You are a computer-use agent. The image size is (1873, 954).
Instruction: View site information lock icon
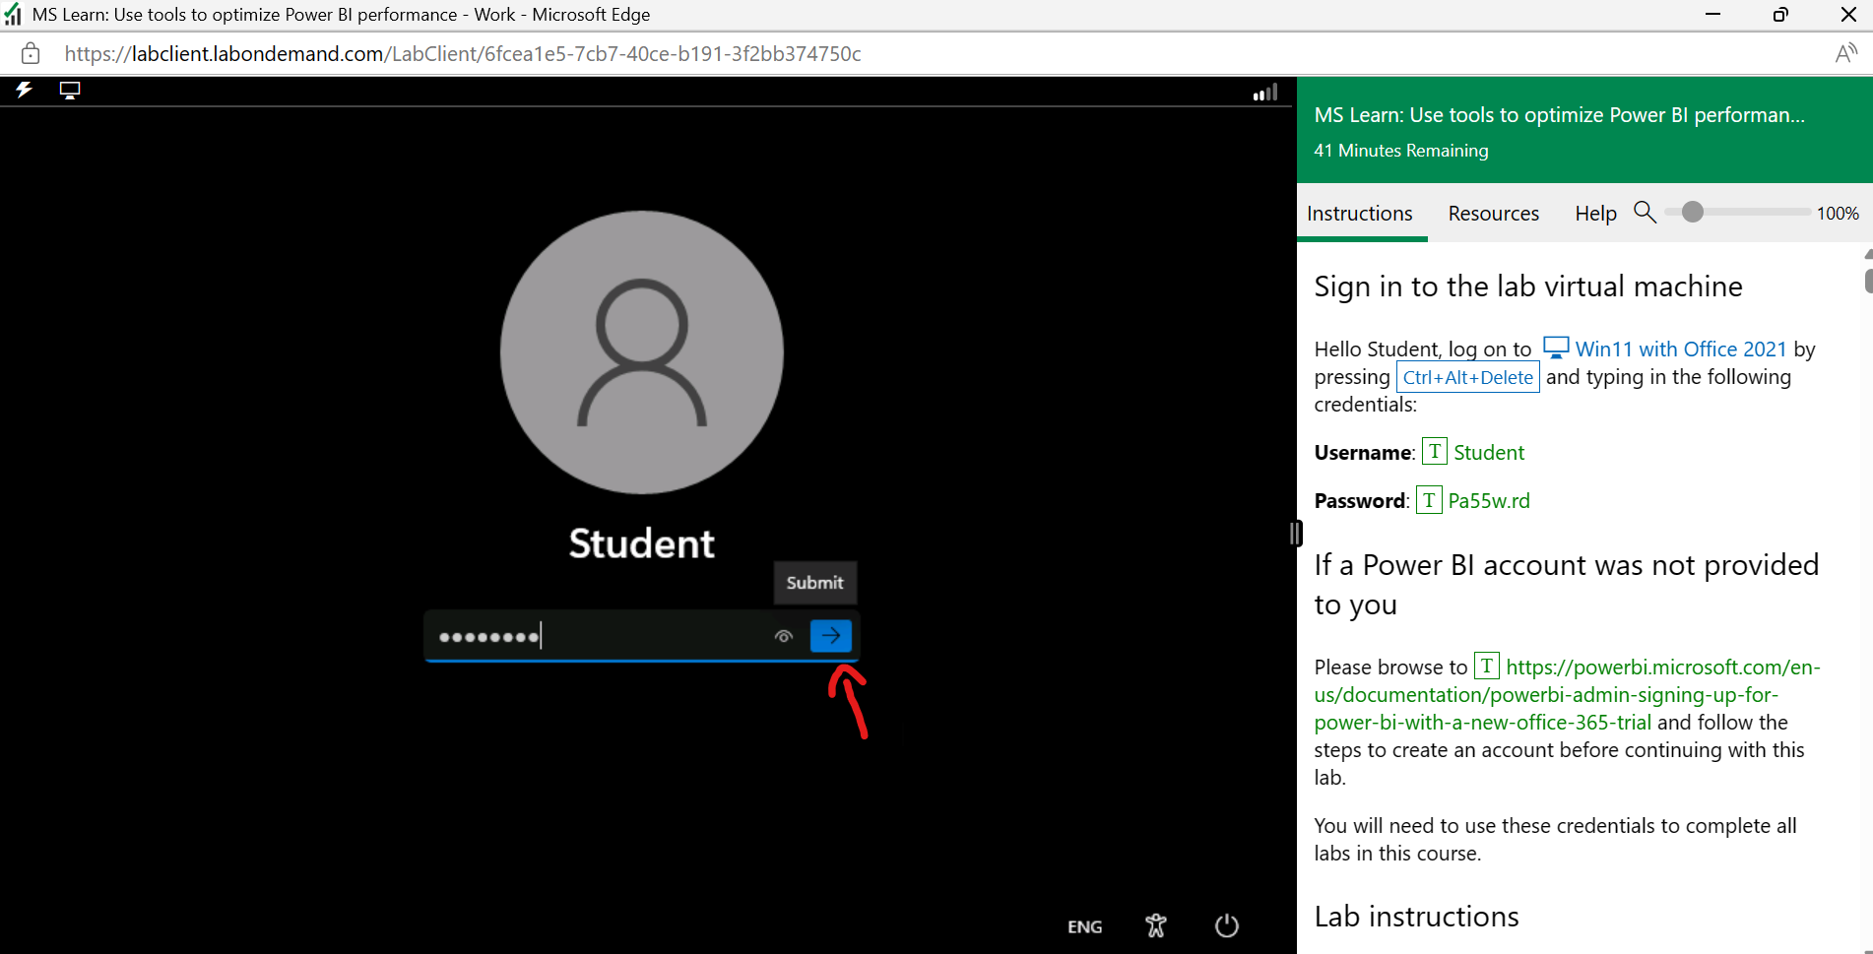coord(31,54)
